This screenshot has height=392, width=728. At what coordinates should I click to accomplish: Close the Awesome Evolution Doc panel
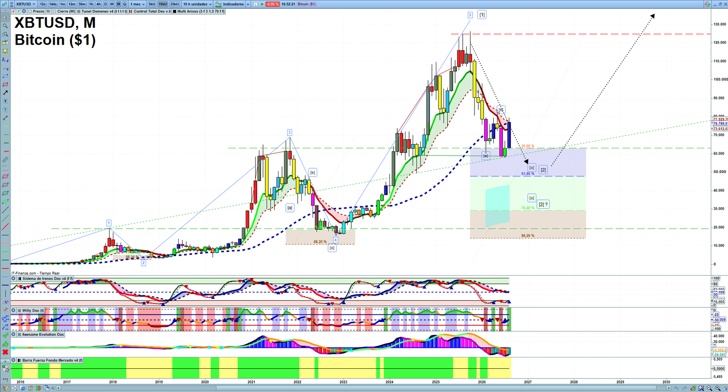(14, 334)
